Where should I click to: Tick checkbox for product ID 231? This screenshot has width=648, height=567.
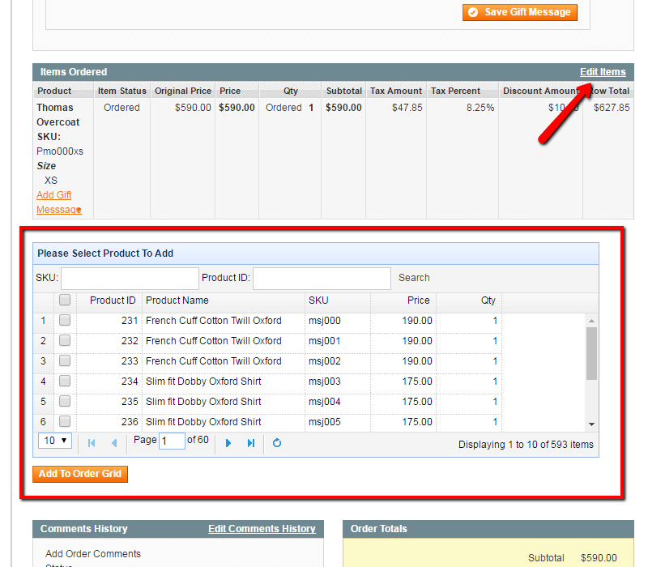click(65, 321)
